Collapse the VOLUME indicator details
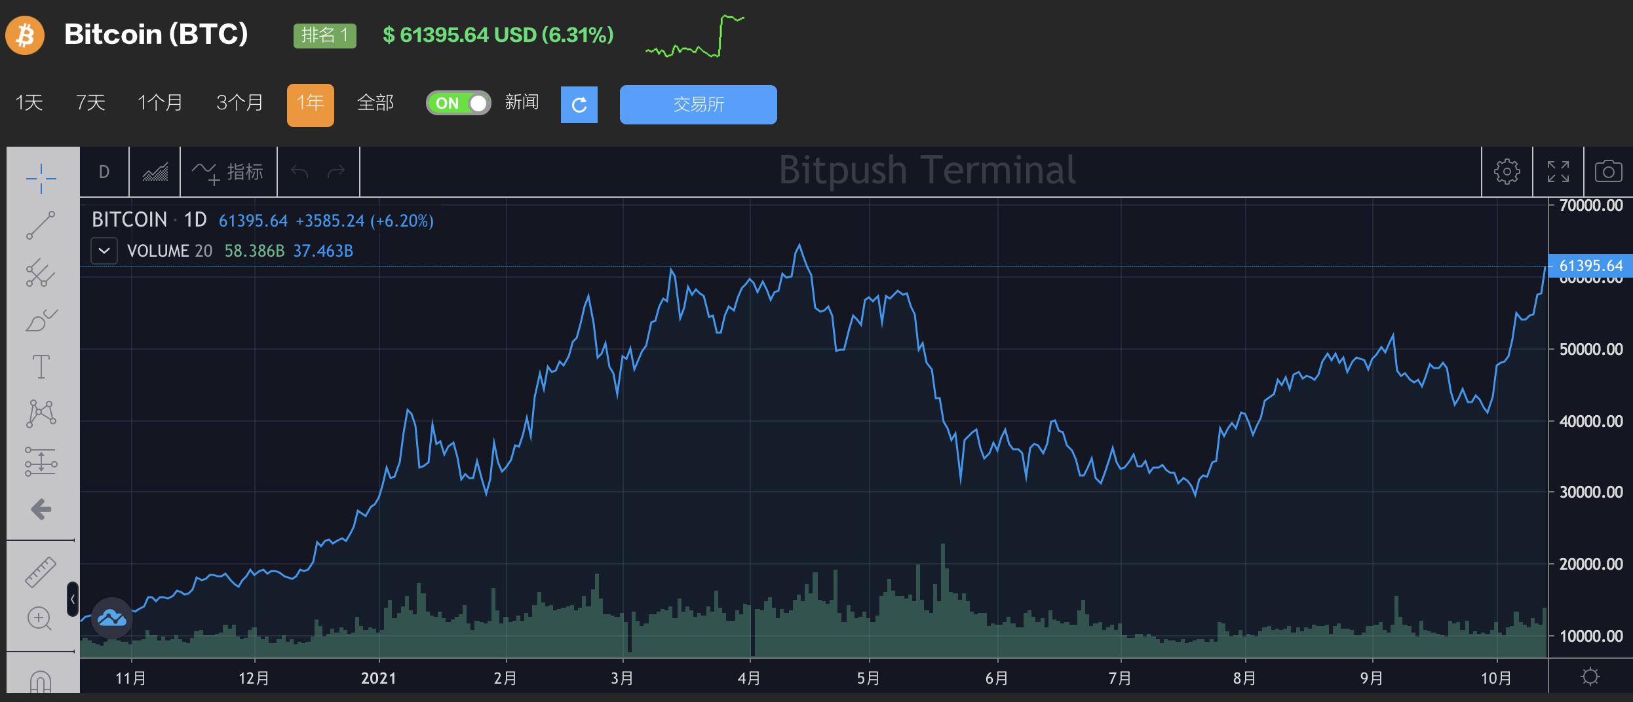1633x702 pixels. coord(104,251)
